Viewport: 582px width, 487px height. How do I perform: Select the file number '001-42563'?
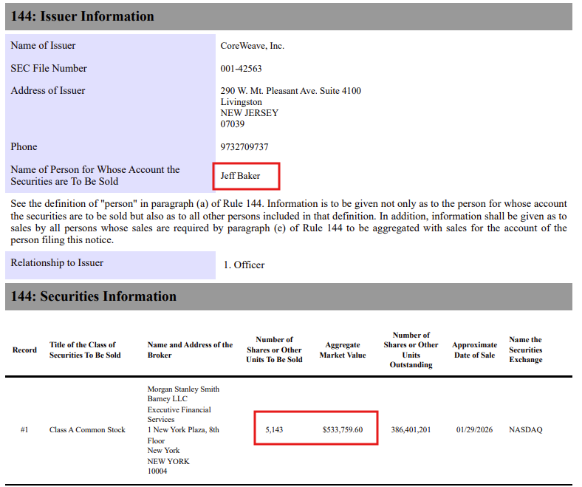point(241,68)
